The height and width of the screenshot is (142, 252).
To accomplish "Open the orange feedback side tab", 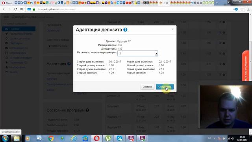I will tap(245, 66).
